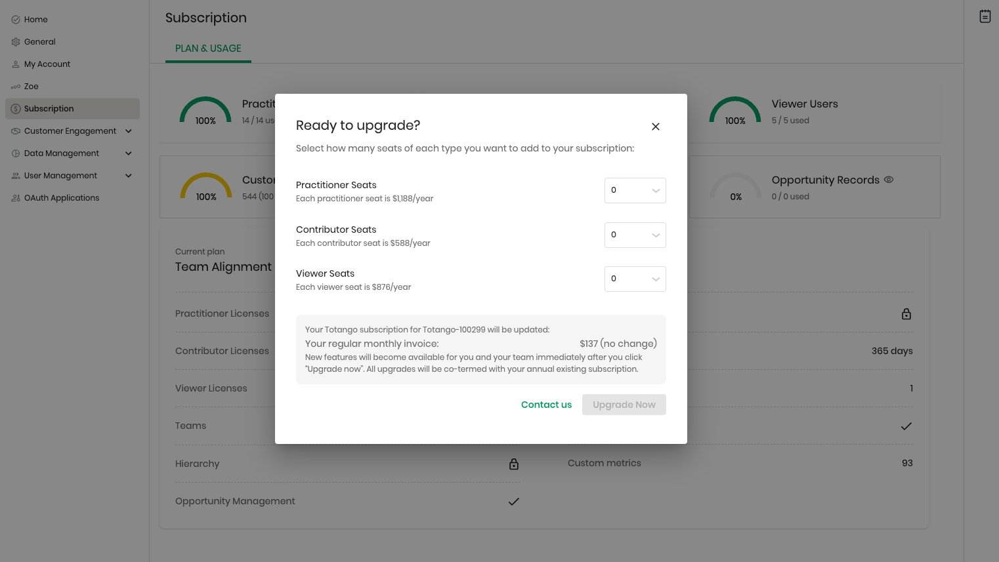The width and height of the screenshot is (999, 562).
Task: Click the Viewer Licenses row label
Action: point(211,388)
